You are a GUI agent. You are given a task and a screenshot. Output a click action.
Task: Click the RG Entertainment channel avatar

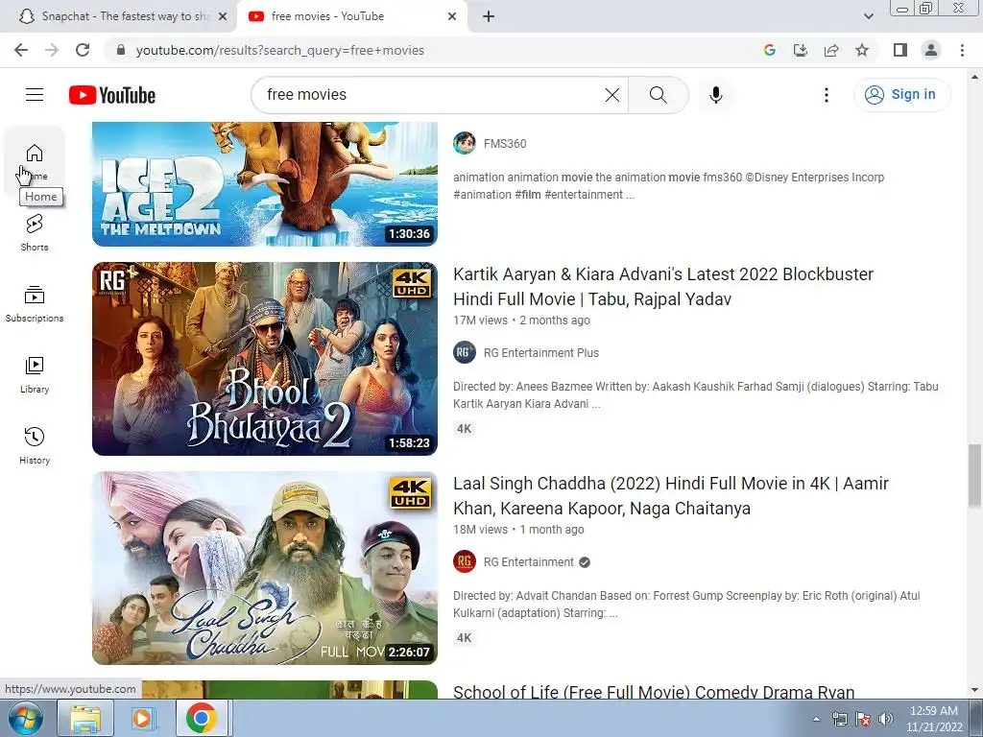click(x=464, y=562)
